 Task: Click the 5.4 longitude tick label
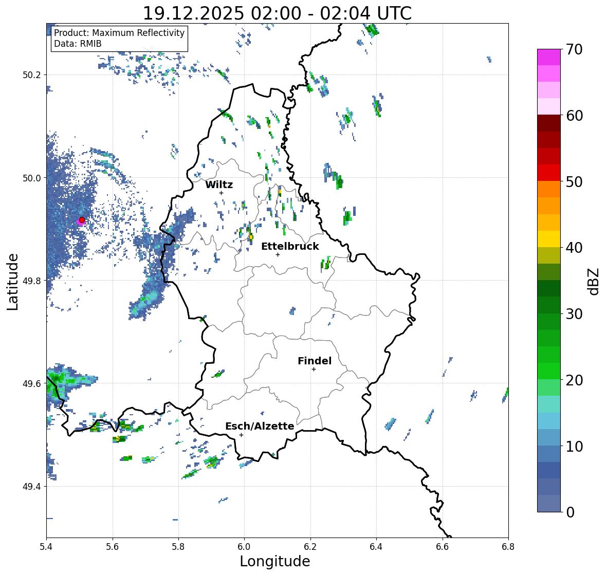[x=46, y=547]
